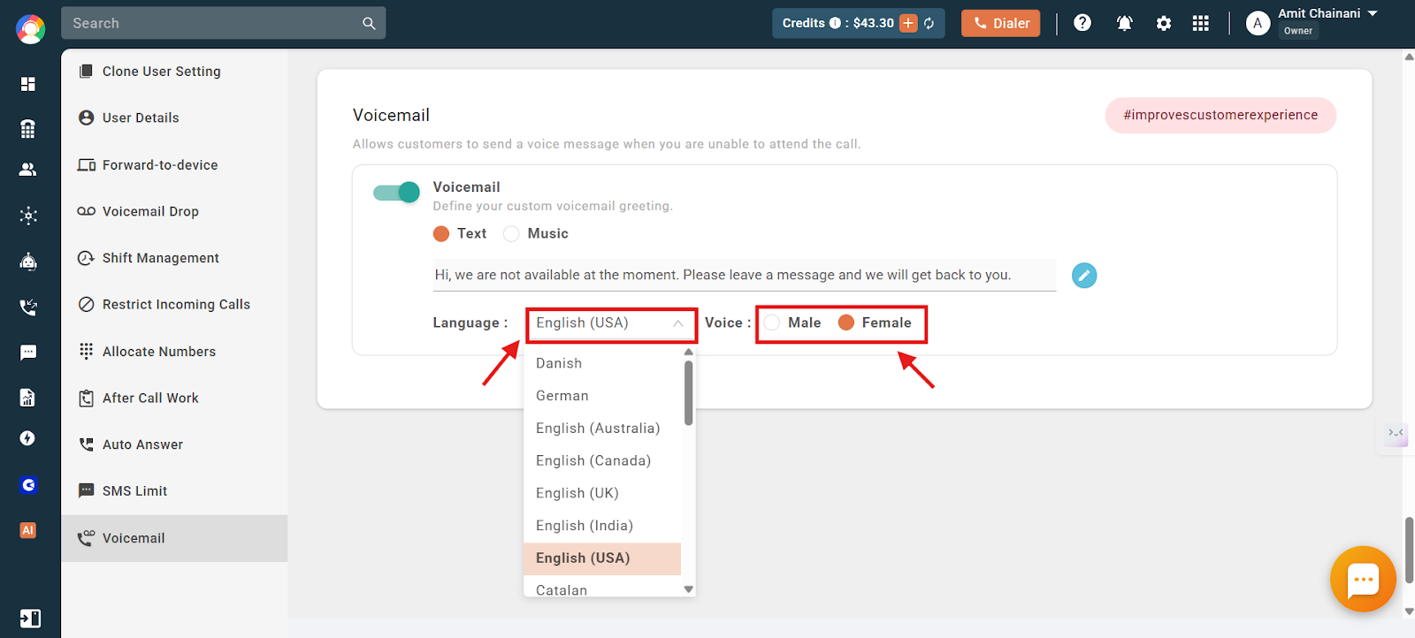
Task: Pick English (Canada) from the language list
Action: (602, 461)
